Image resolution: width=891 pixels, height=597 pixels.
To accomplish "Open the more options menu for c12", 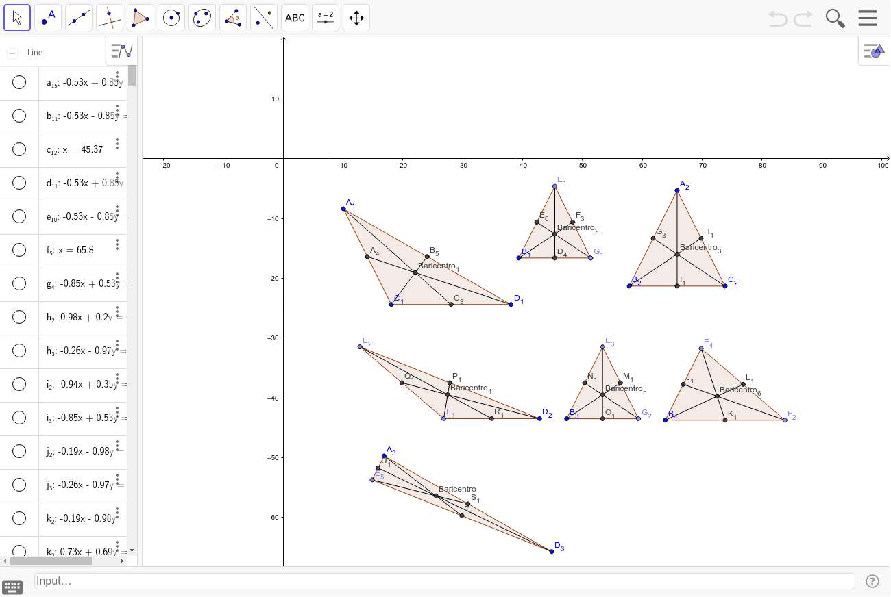I will [117, 143].
